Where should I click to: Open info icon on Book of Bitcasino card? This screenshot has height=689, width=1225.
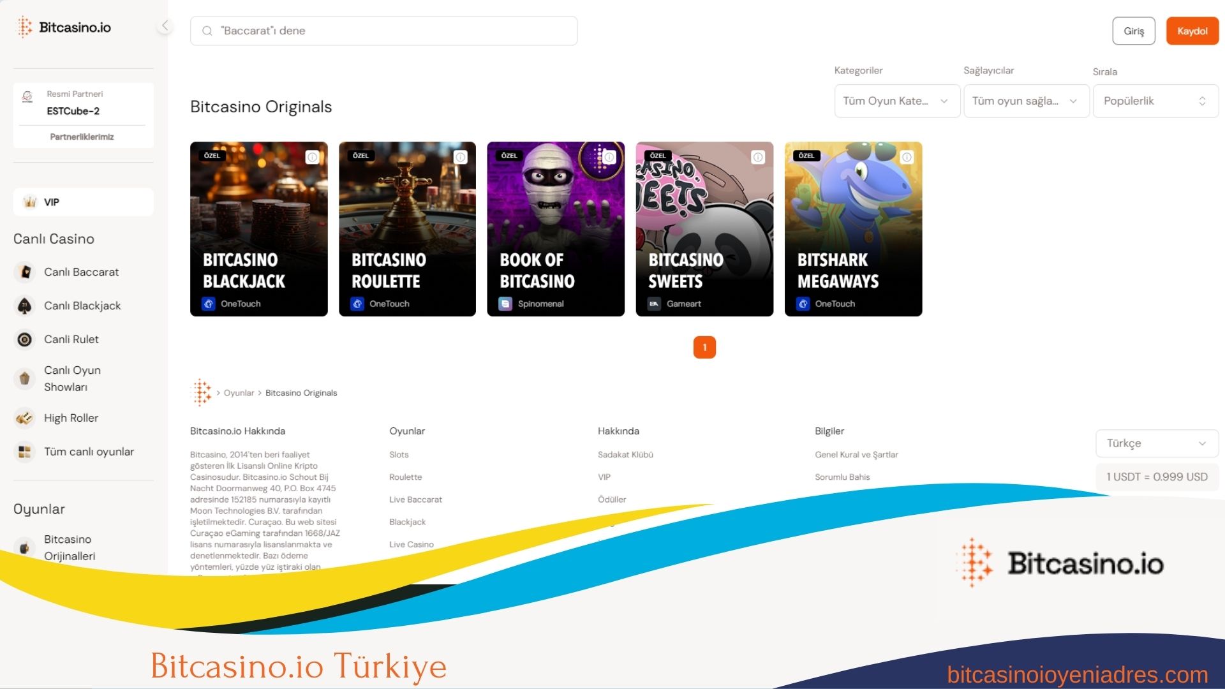tap(609, 157)
